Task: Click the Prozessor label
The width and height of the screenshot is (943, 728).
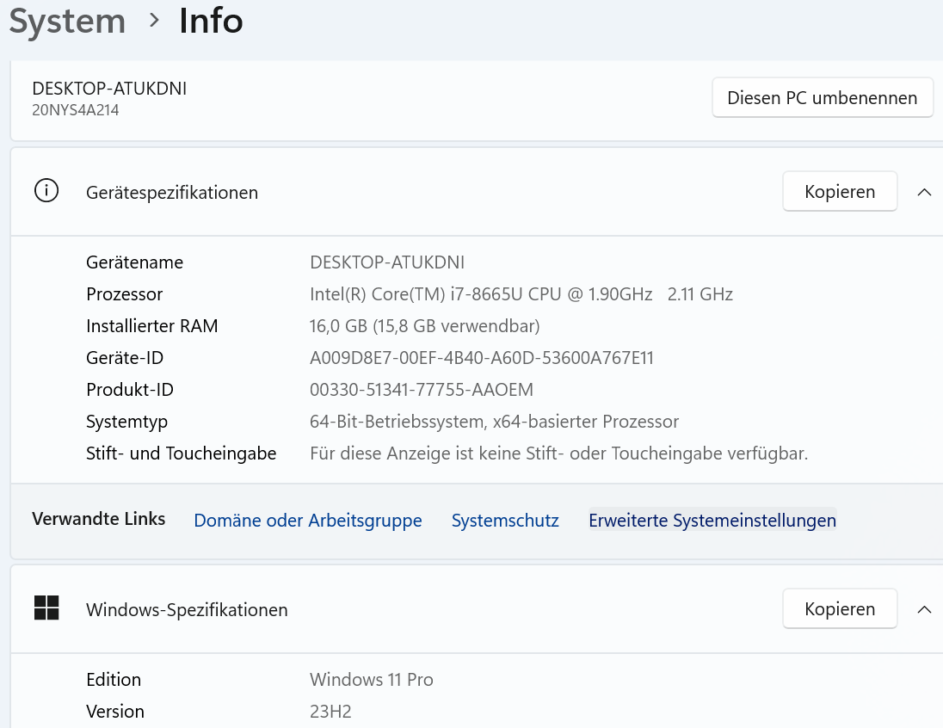Action: 125,294
